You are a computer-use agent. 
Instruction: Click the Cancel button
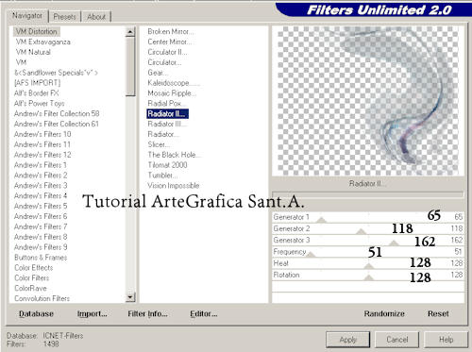[396, 340]
